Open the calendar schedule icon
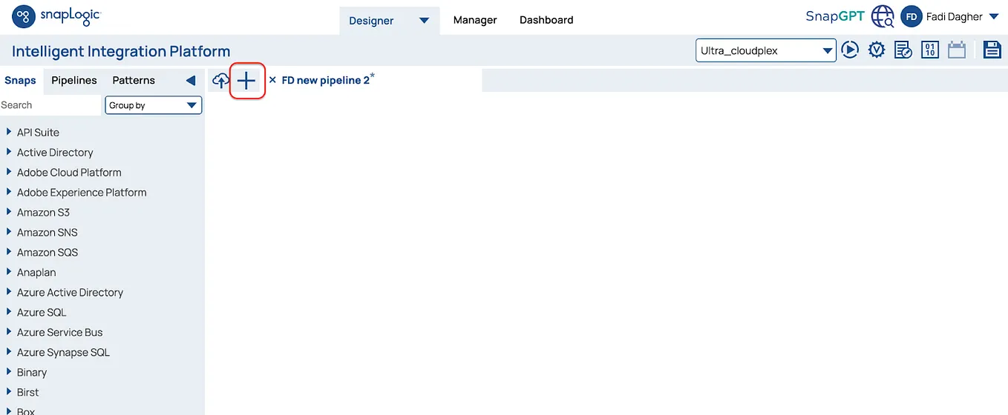Viewport: 1008px width, 415px height. pos(956,50)
